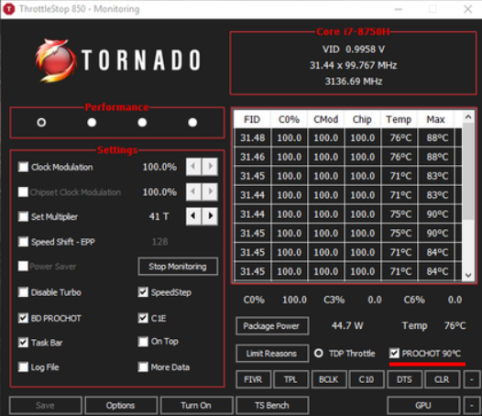Decrease Set Multiplier with left arrow
The height and width of the screenshot is (416, 482).
193,216
